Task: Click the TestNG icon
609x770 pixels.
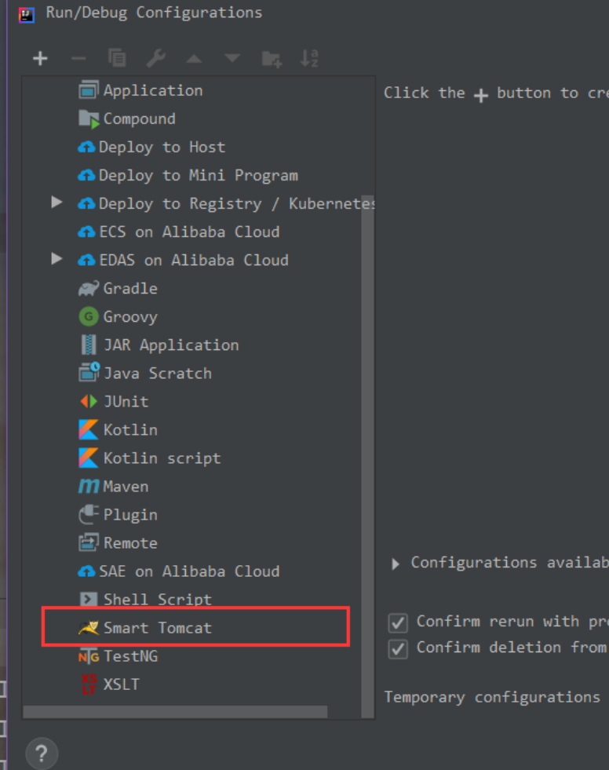Action: click(89, 656)
